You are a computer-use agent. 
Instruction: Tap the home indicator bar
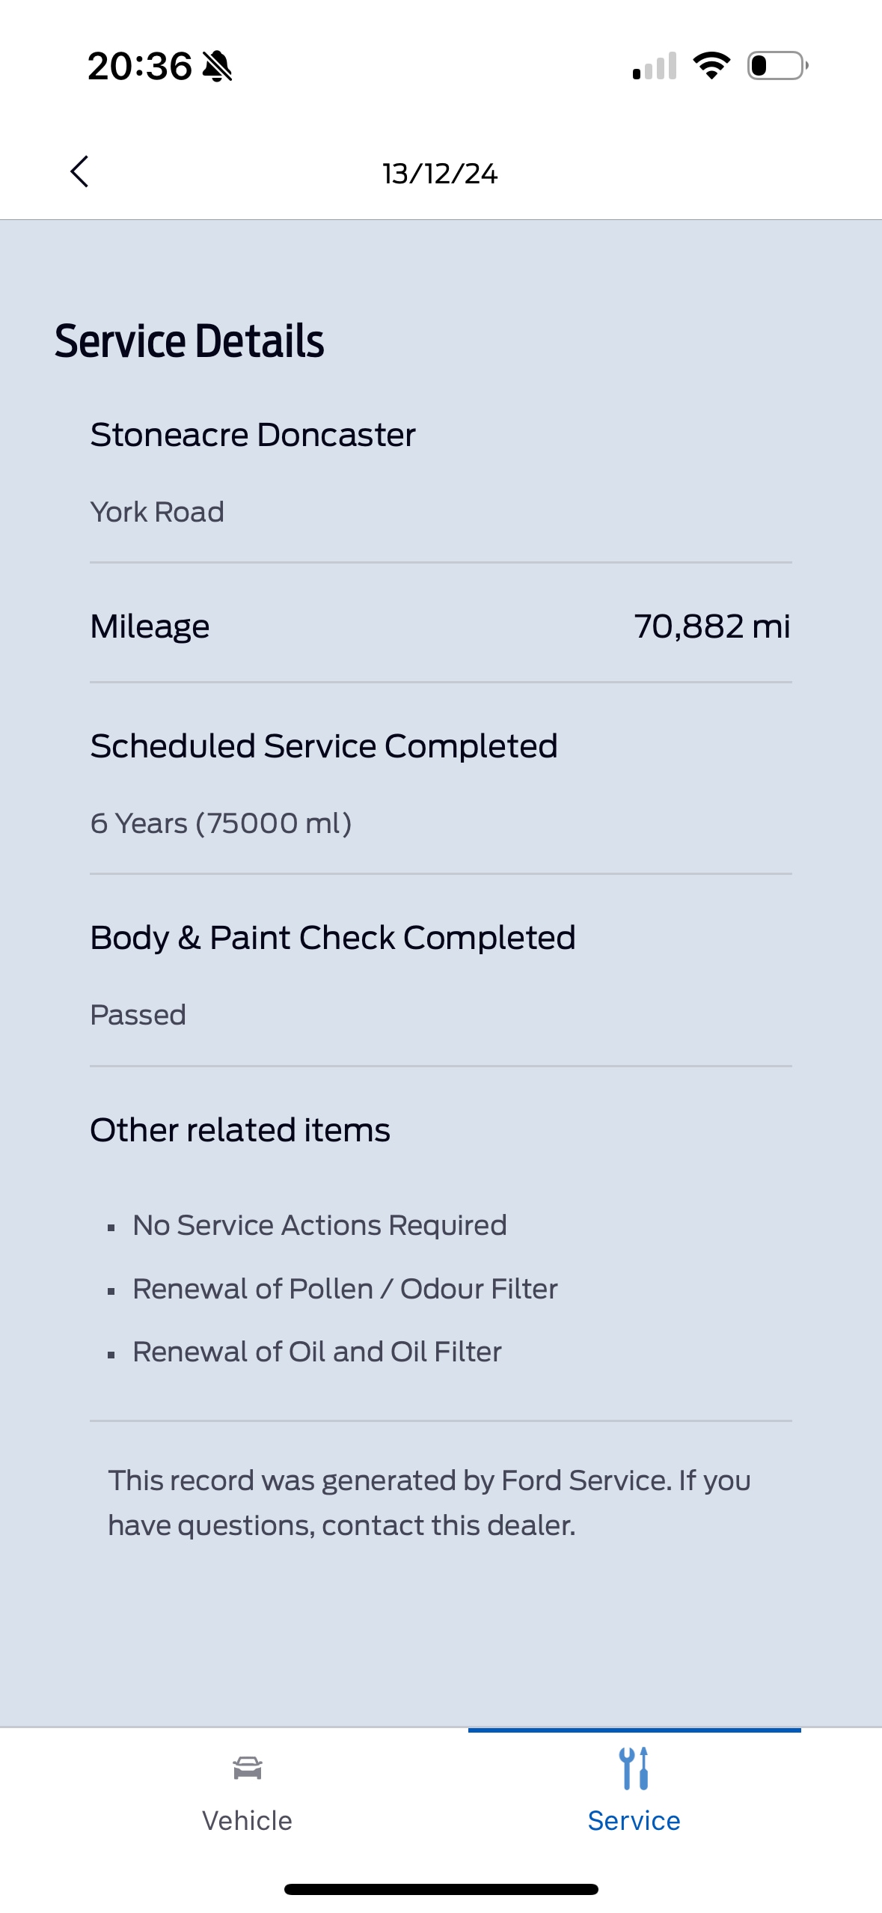(441, 1889)
